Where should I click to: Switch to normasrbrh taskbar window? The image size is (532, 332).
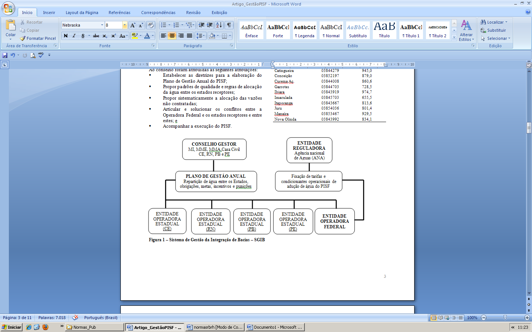215,327
